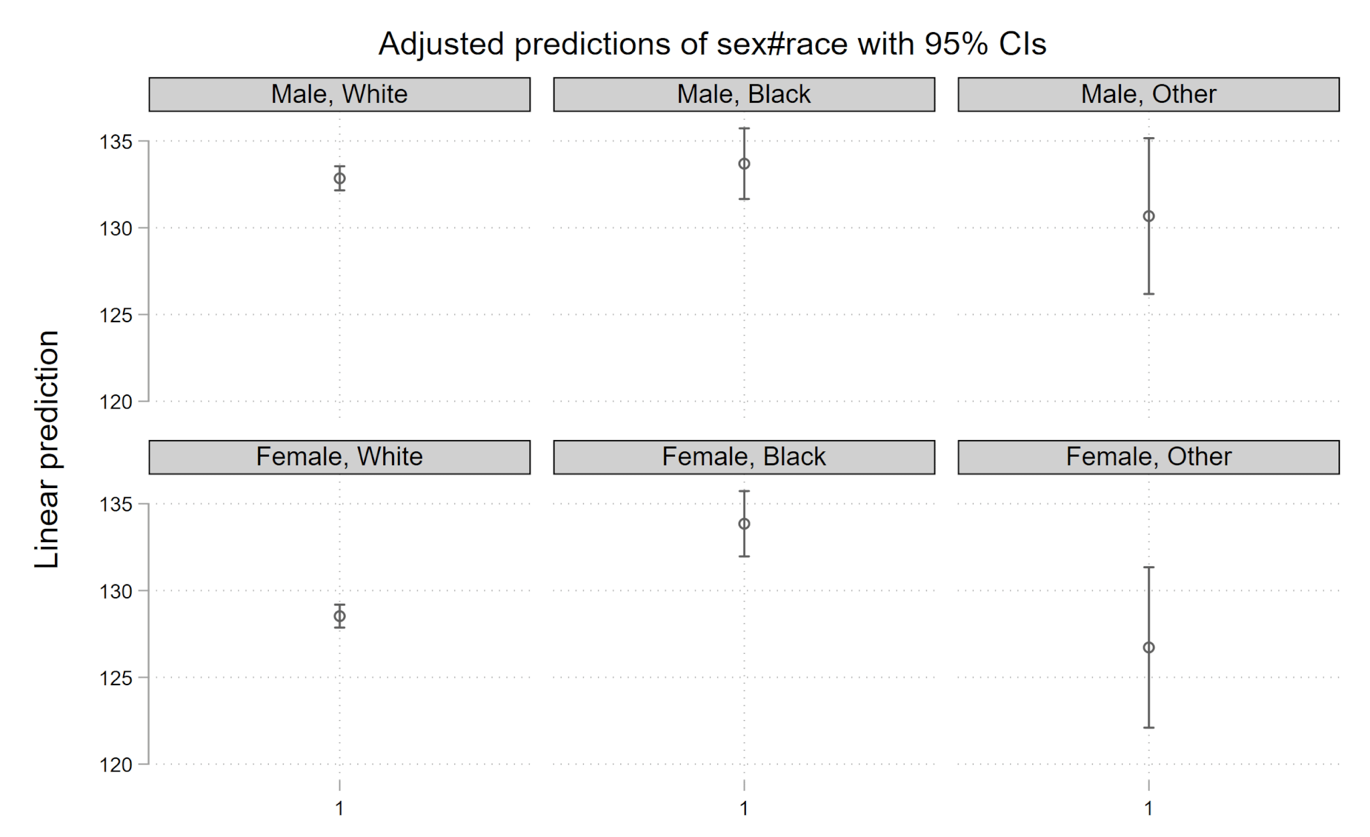Click the Female, Black panel header
Screen dimensions: 1370x837
pyautogui.click(x=744, y=457)
